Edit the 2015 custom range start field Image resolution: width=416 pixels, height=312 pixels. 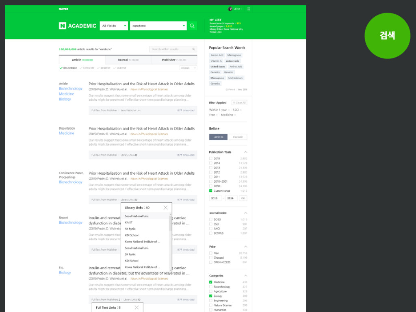(215, 198)
